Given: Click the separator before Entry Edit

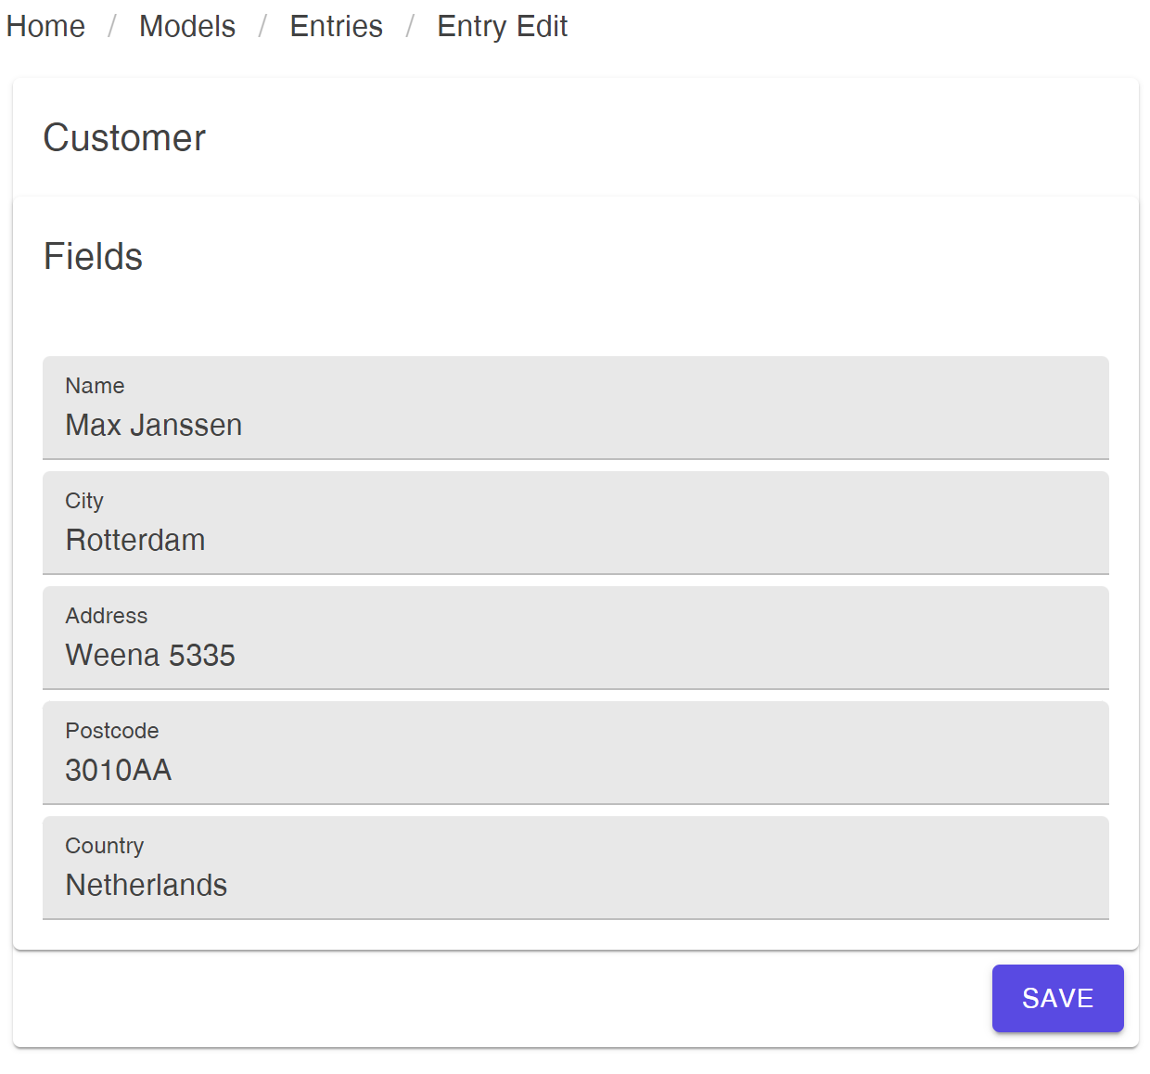Looking at the screenshot, I should tap(410, 26).
